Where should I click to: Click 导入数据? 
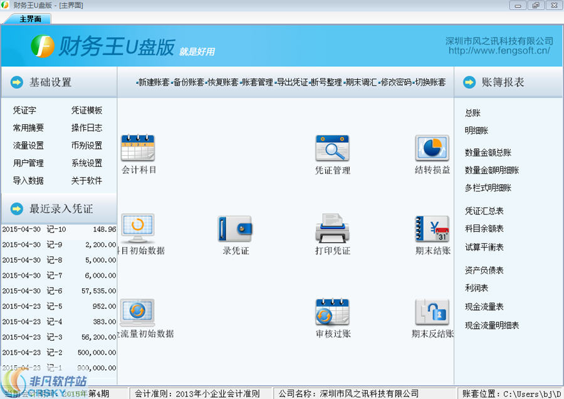(x=28, y=181)
